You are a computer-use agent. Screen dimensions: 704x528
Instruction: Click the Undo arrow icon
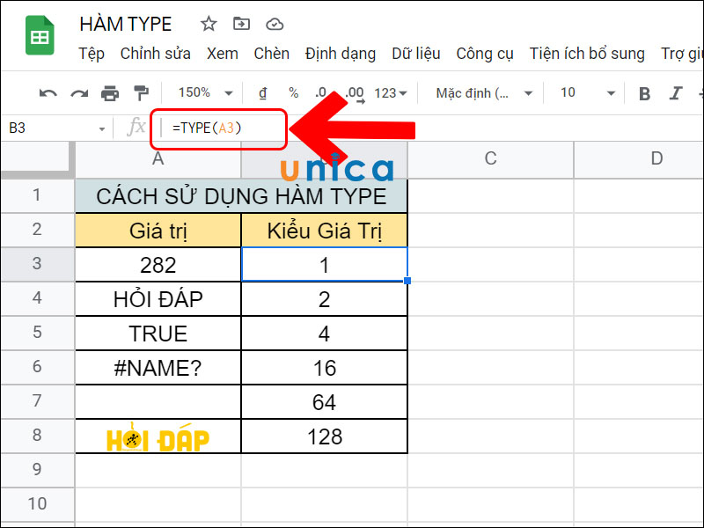pos(48,93)
